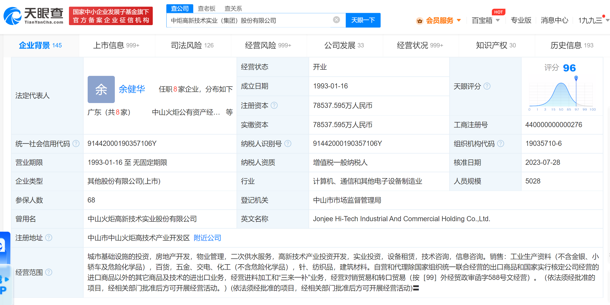Clear the search box with X icon
The image size is (610, 305).
336,20
